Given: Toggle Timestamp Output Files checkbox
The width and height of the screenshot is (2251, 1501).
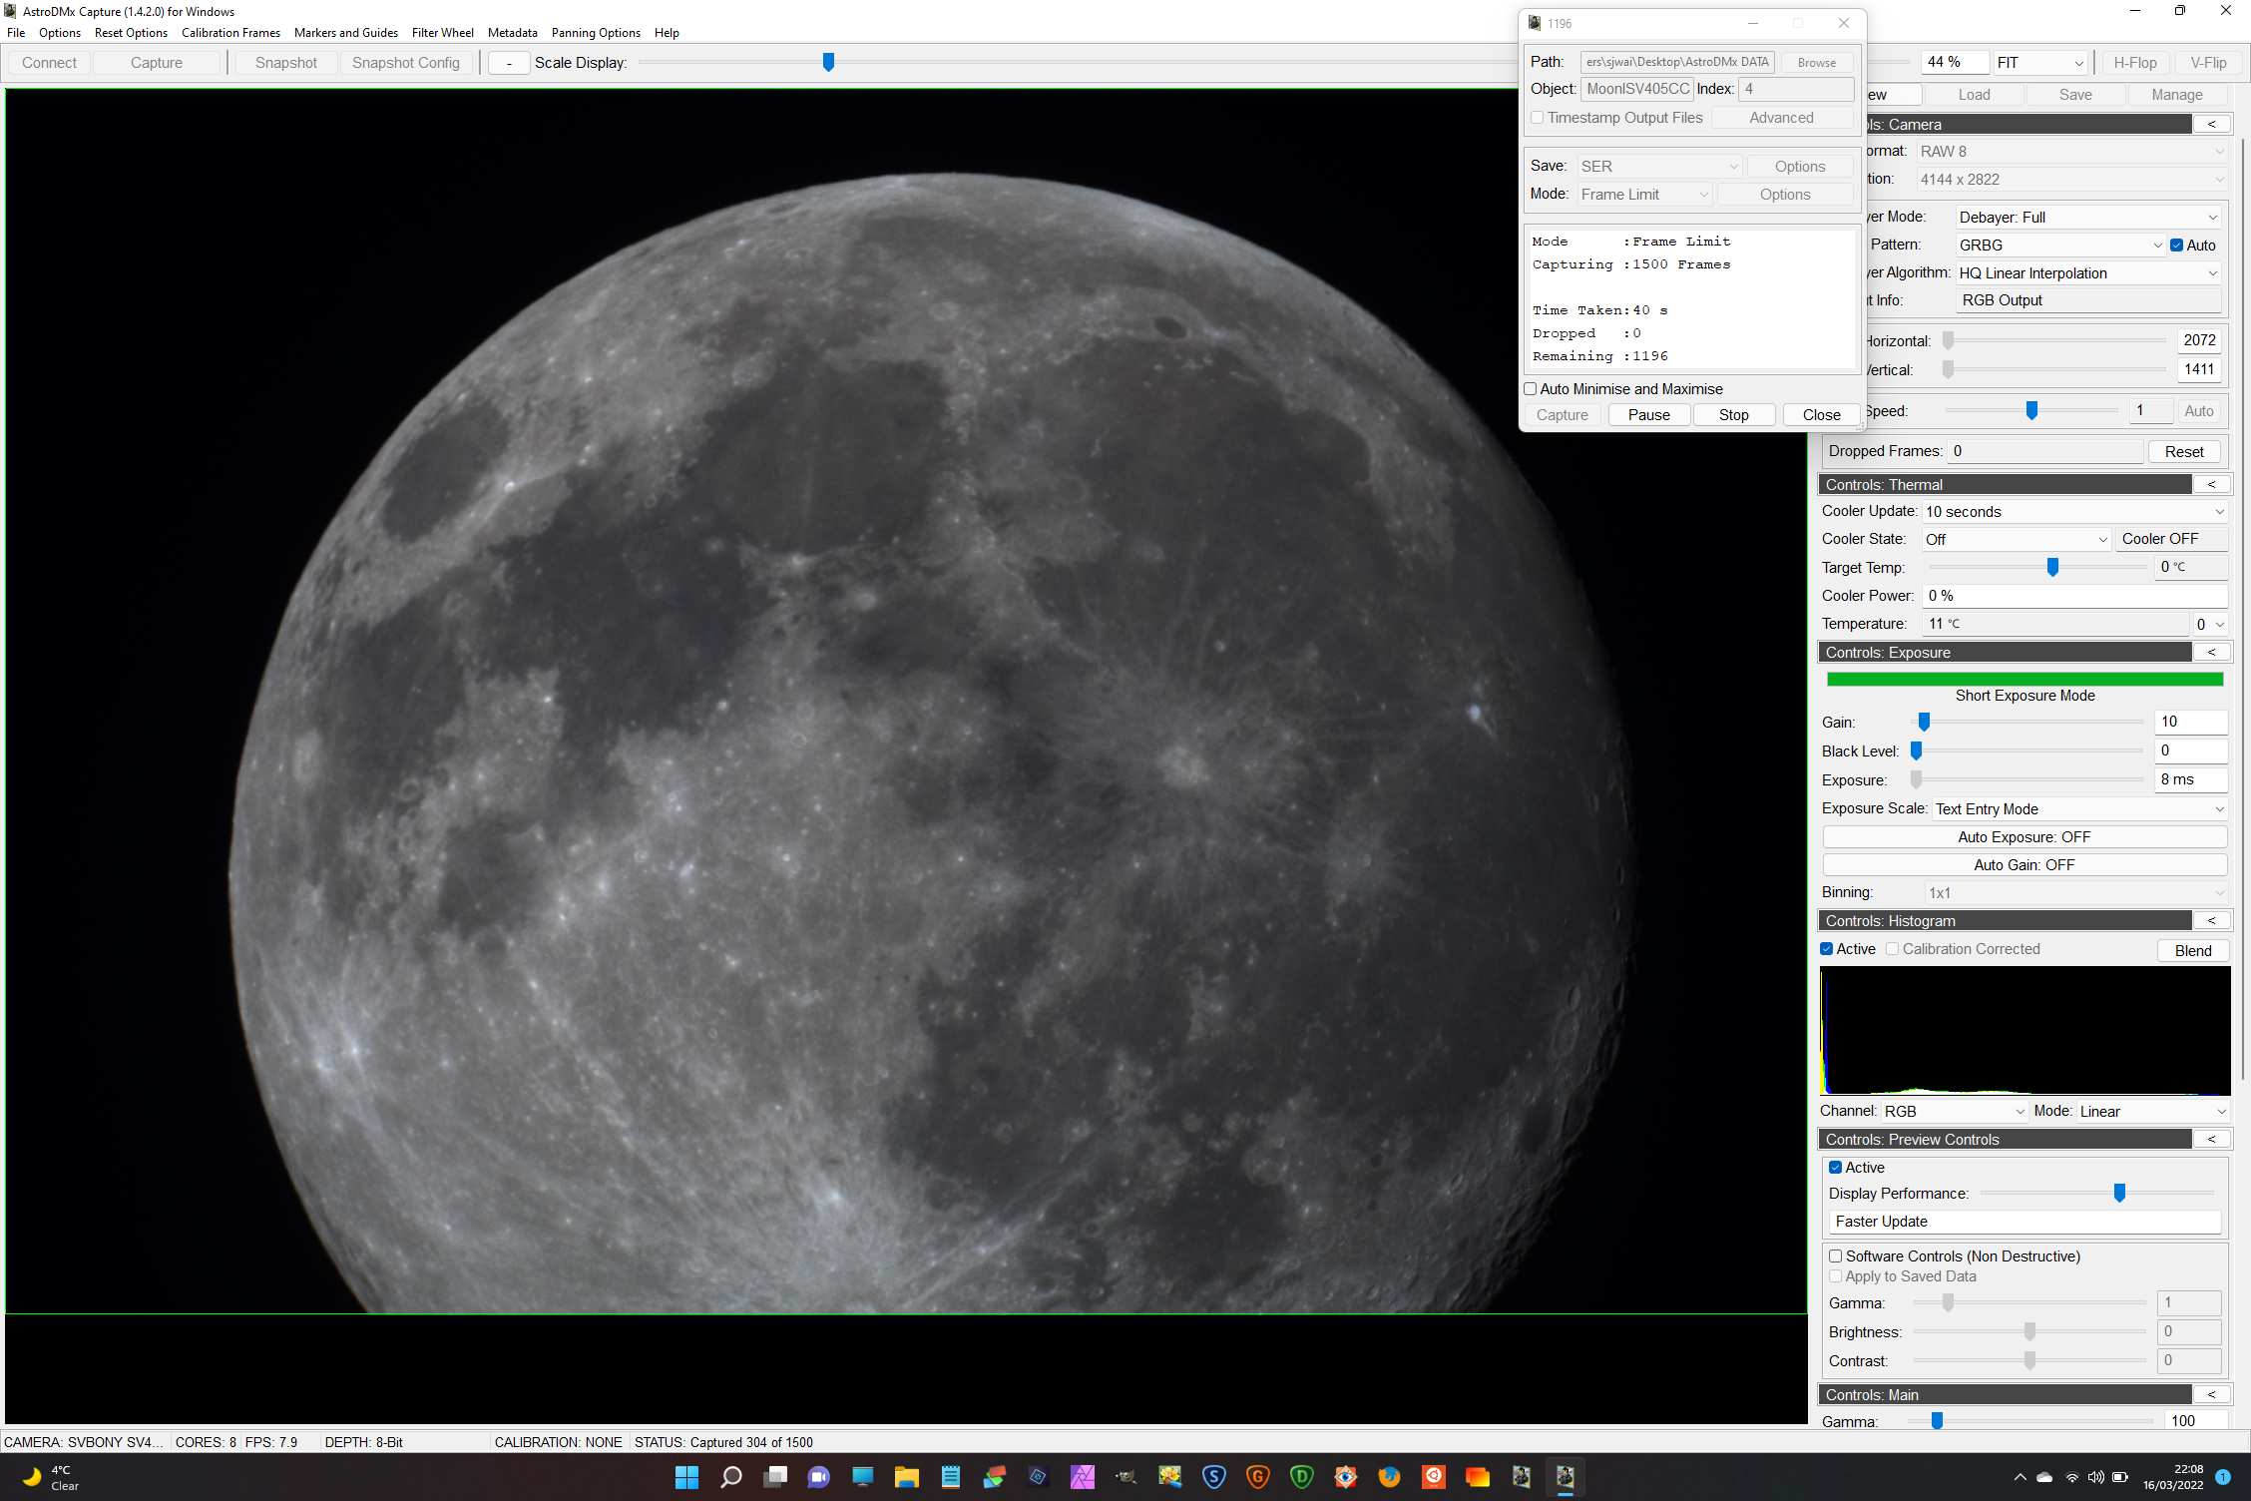Looking at the screenshot, I should click(1538, 118).
